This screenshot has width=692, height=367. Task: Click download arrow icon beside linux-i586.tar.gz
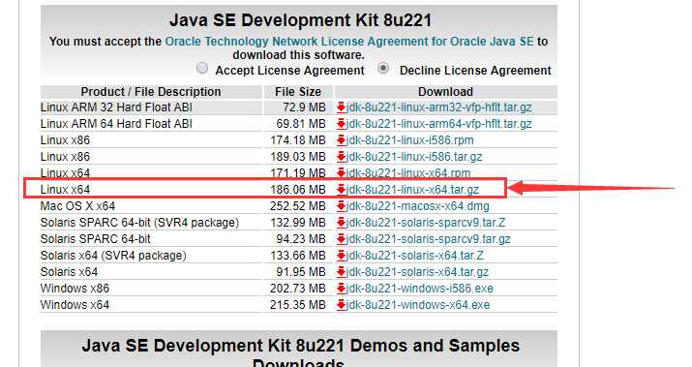coord(341,157)
